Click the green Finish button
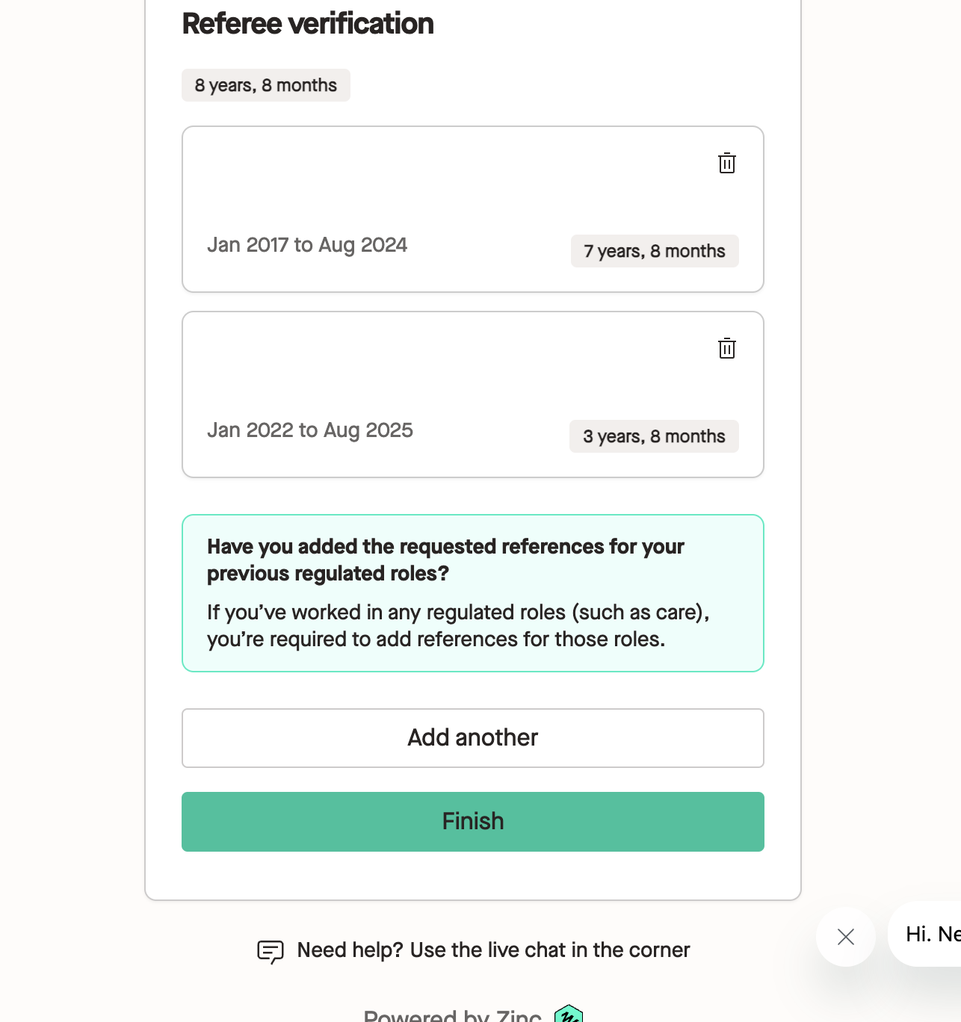Viewport: 961px width, 1022px height. click(x=473, y=822)
